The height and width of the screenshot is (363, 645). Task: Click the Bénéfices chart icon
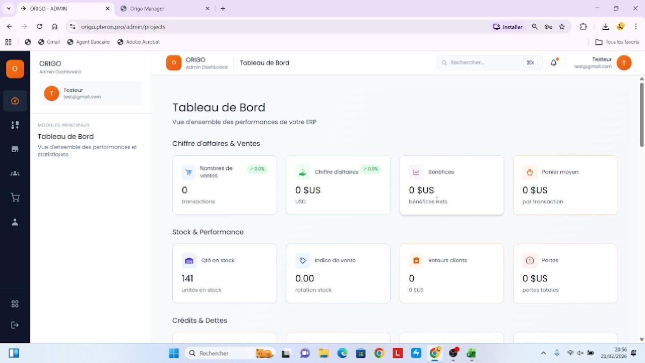(416, 172)
